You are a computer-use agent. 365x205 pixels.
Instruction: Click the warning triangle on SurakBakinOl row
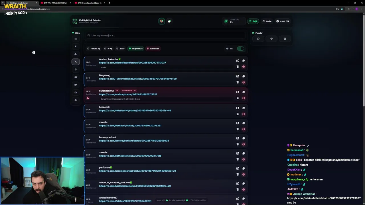pyautogui.click(x=88, y=98)
